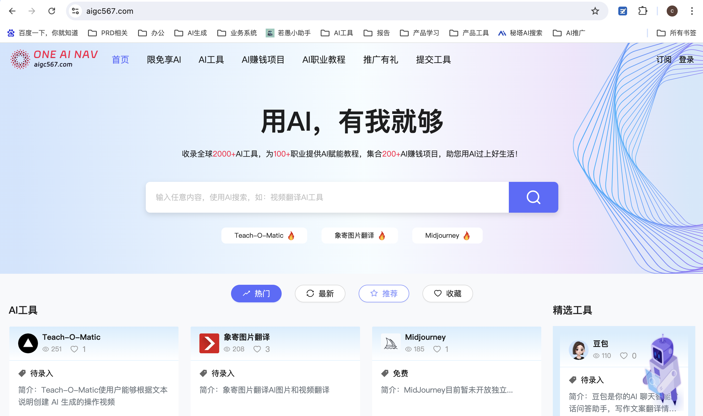Switch to the 最新 filter tab
The image size is (703, 416).
[x=320, y=294]
